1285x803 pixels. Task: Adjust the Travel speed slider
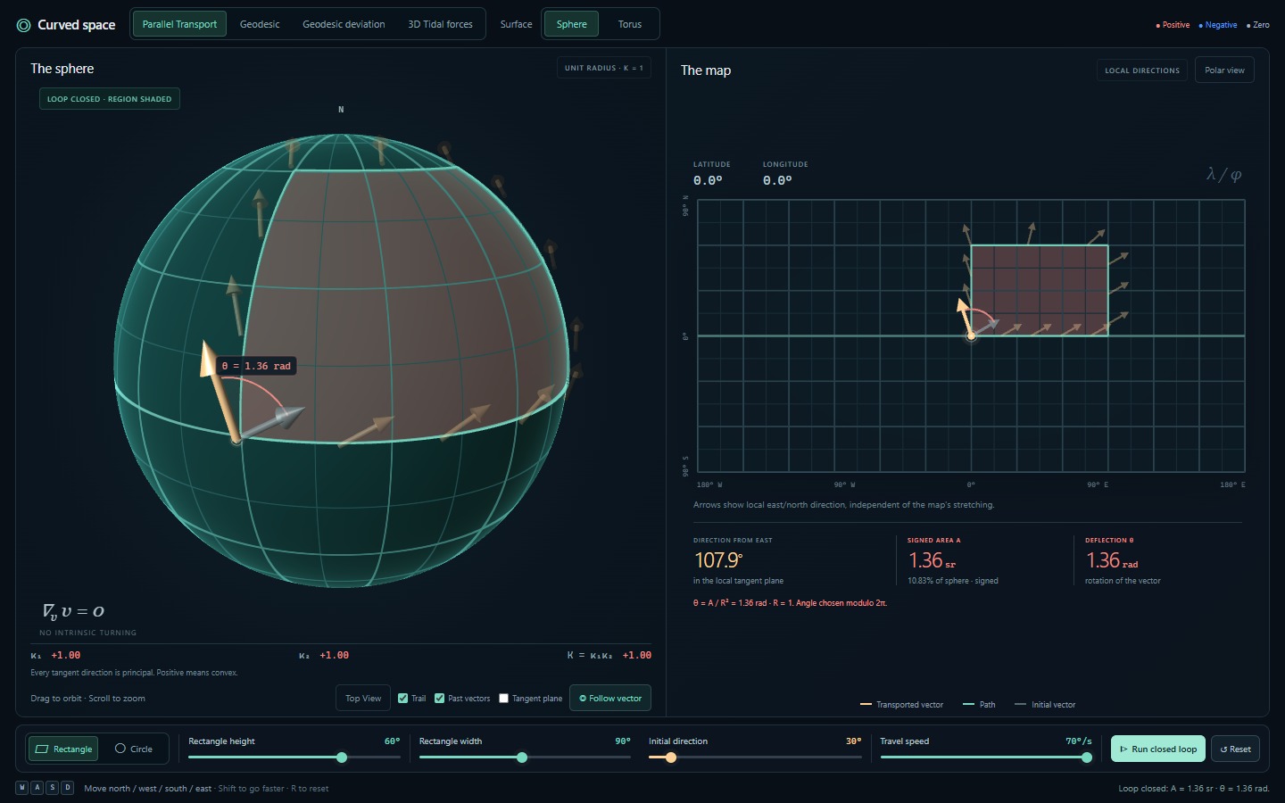point(986,757)
